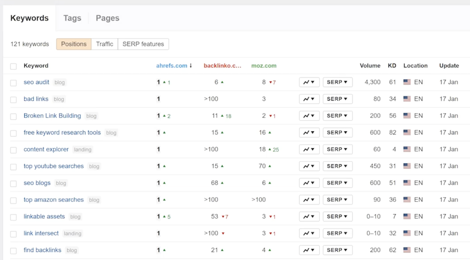The width and height of the screenshot is (470, 260).
Task: Sort by the Update column header
Action: click(449, 66)
